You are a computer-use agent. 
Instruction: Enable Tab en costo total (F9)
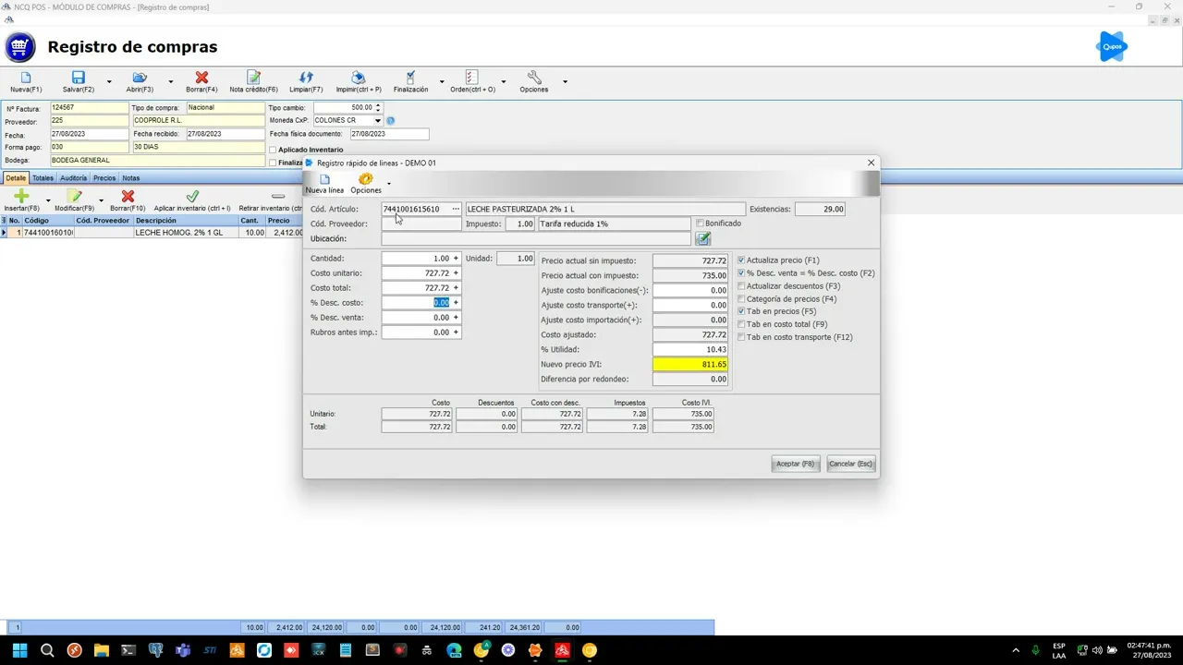pos(741,324)
